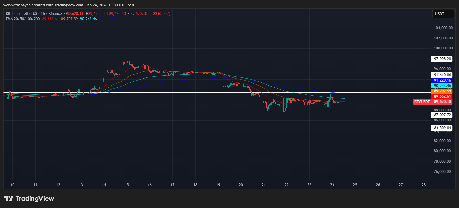Select the Bitcoin / TetherUS symbol title
Image resolution: width=459 pixels, height=208 pixels.
pyautogui.click(x=22, y=14)
